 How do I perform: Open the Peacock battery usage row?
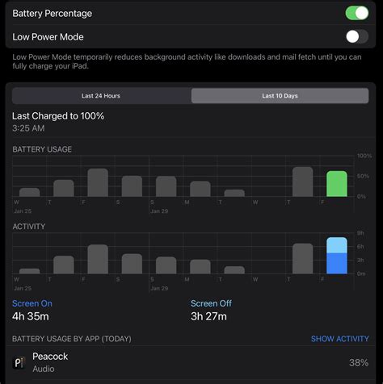(x=191, y=362)
